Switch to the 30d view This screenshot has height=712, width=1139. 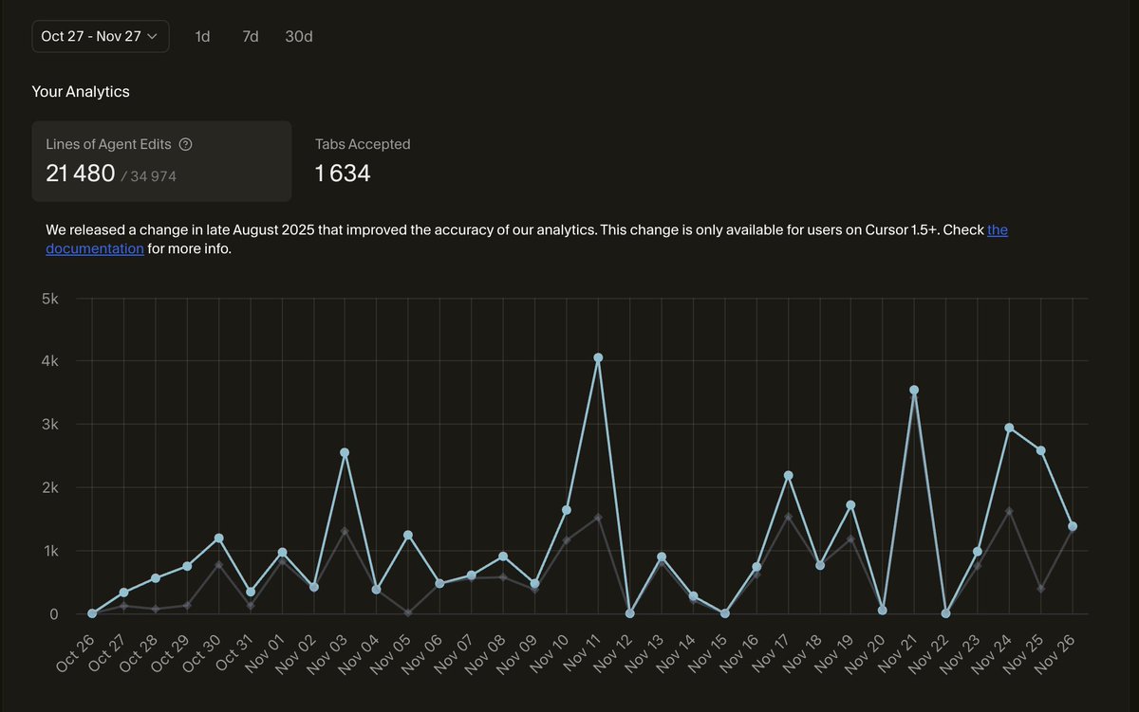[x=298, y=36]
